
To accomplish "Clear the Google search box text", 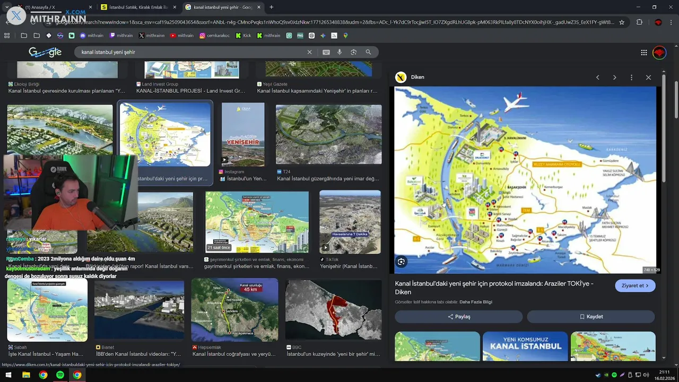I will click(x=310, y=52).
